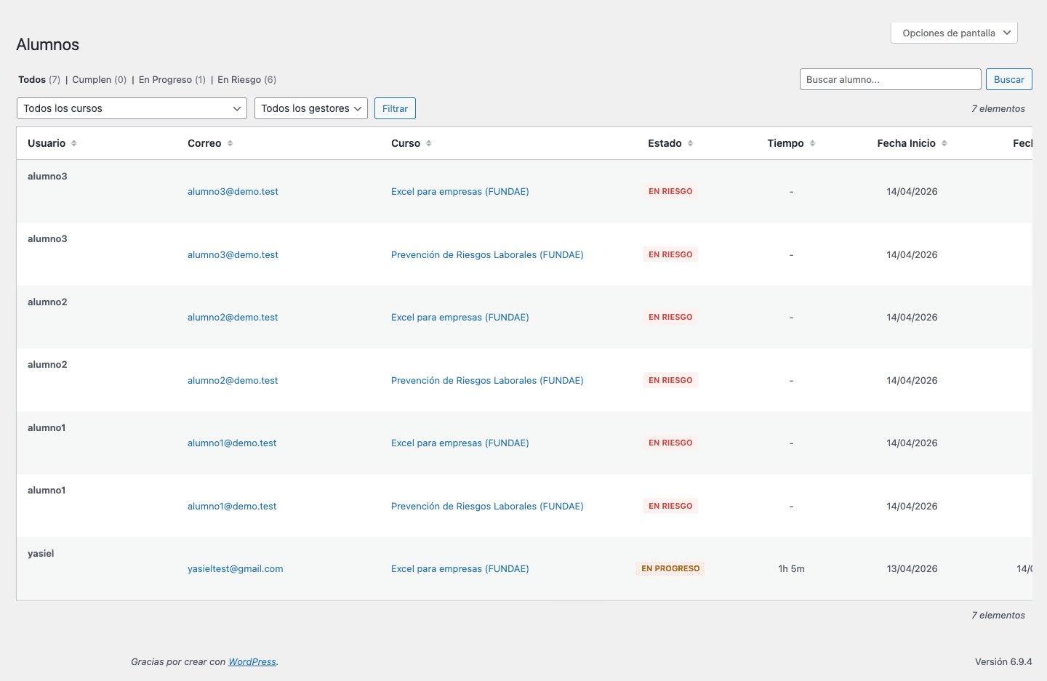
Task: Visit the WordPress footer link
Action: 252,661
